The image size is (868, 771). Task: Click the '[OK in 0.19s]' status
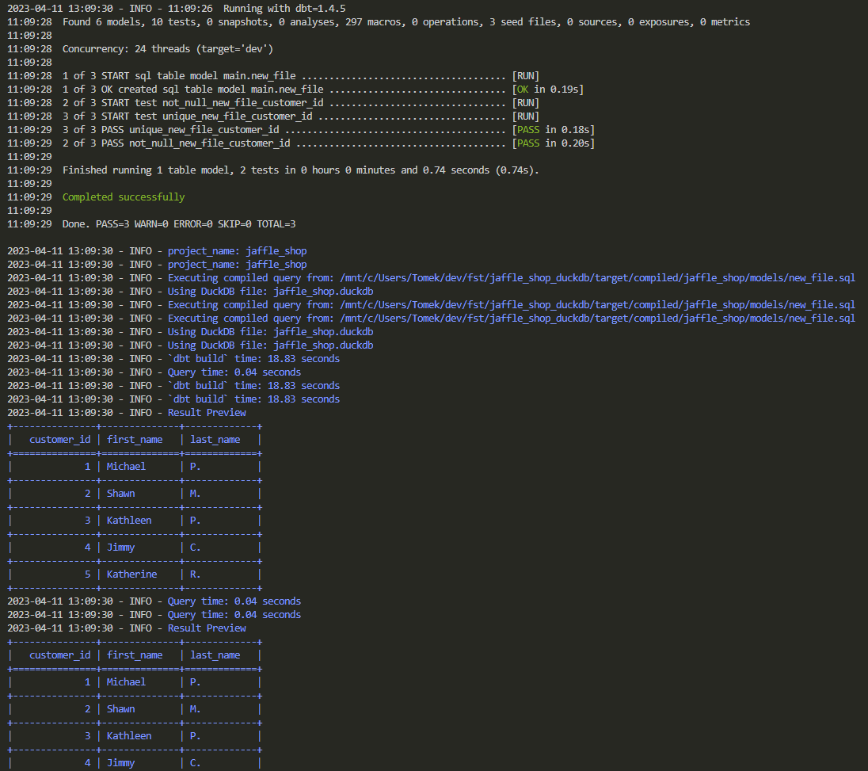pyautogui.click(x=547, y=90)
